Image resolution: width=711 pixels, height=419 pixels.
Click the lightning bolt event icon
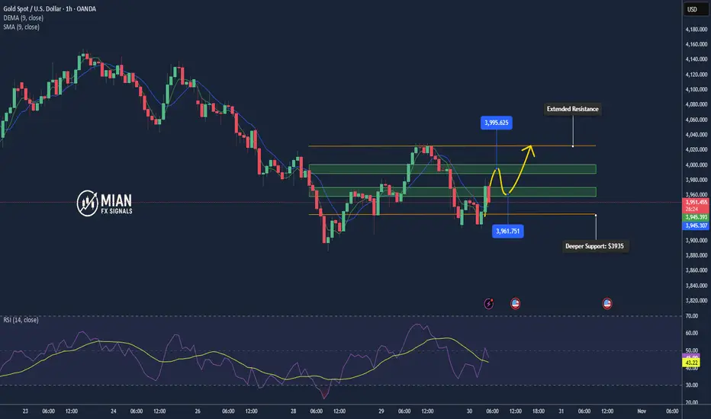[488, 303]
